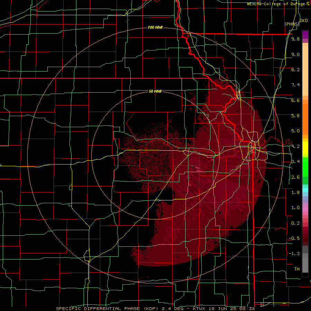Click "SPECIFIC DIFFERENTIAL PHASE (KDP)" in the caption
Screen dimensions: 311x311
point(107,309)
